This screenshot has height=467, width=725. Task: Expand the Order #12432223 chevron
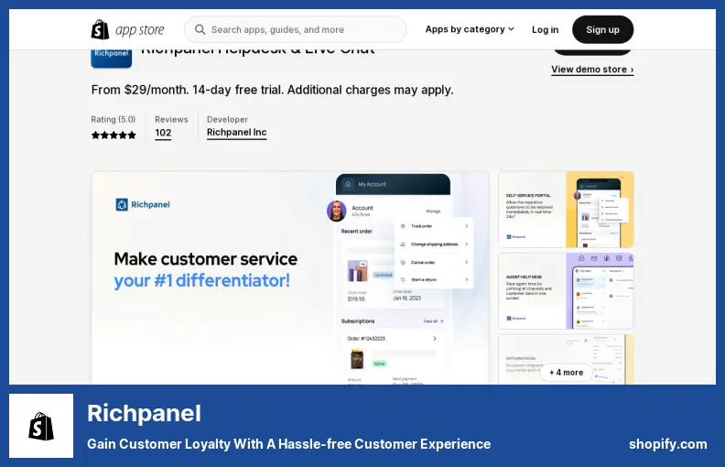click(435, 339)
